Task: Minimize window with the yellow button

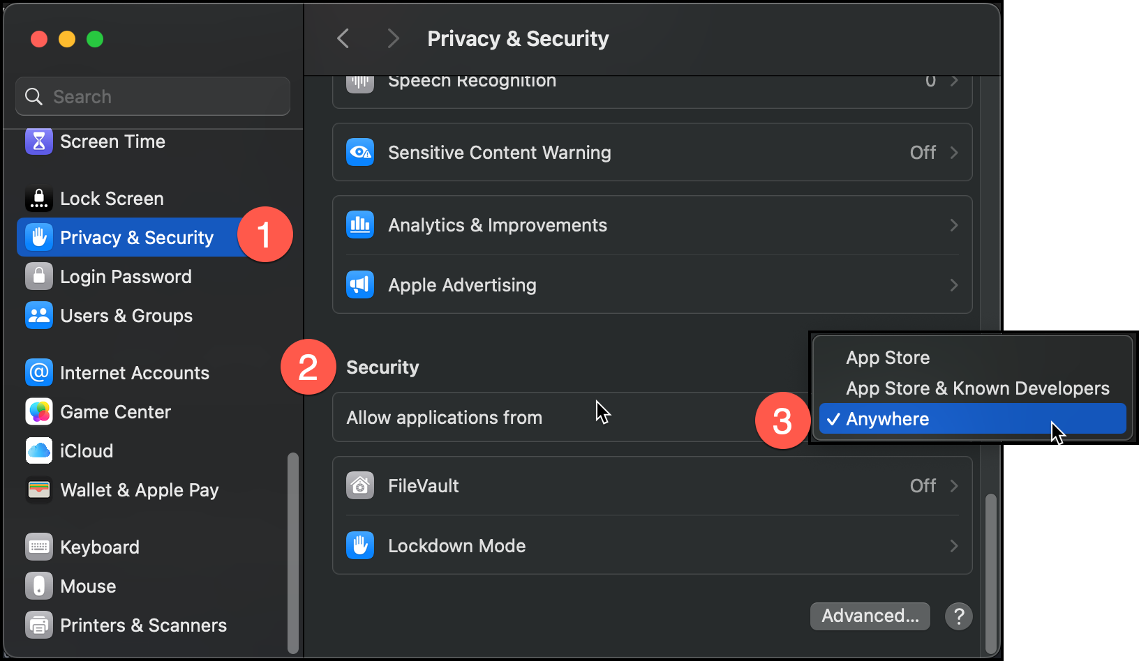Action: (67, 39)
